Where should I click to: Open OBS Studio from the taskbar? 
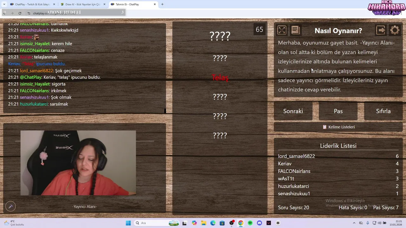pyautogui.click(x=232, y=223)
